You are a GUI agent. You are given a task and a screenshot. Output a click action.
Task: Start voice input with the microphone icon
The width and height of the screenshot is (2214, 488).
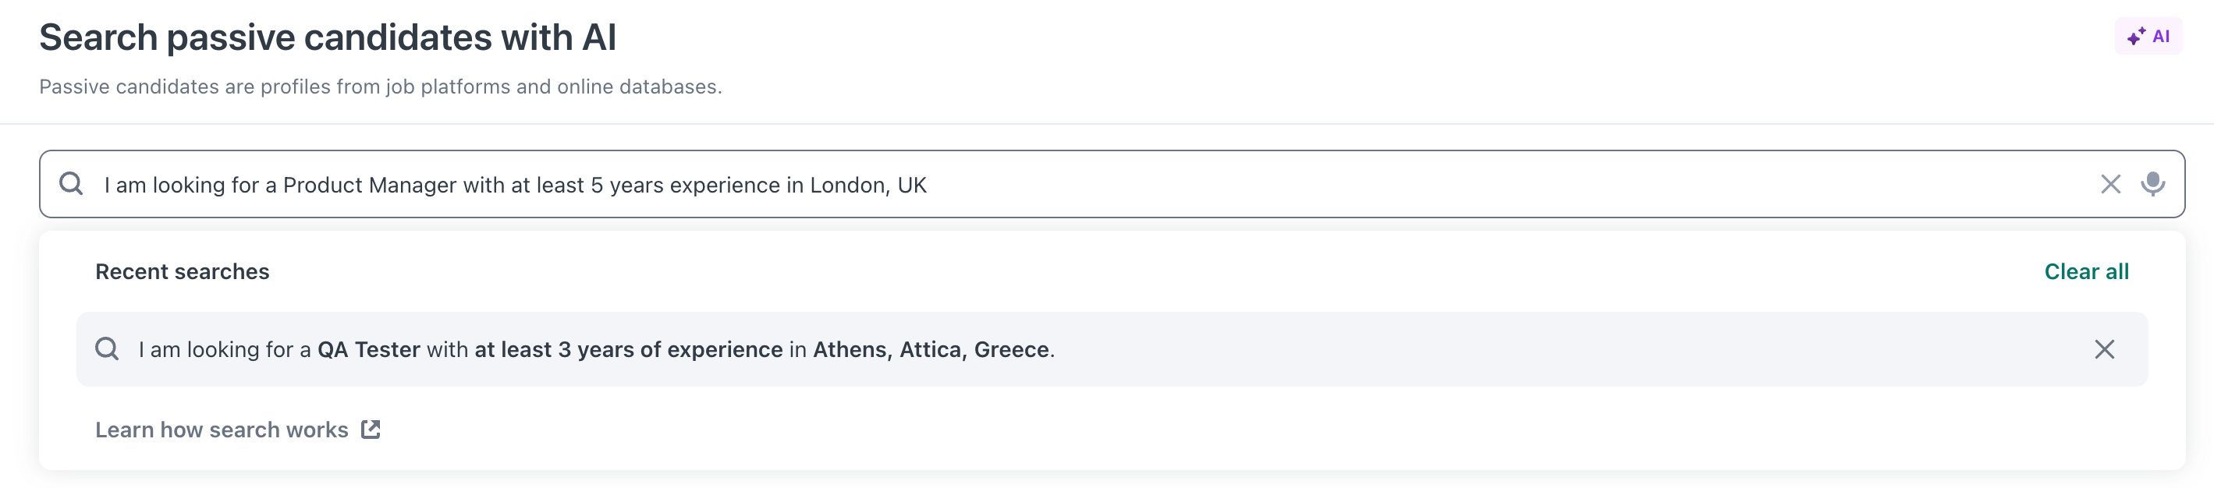point(2152,184)
